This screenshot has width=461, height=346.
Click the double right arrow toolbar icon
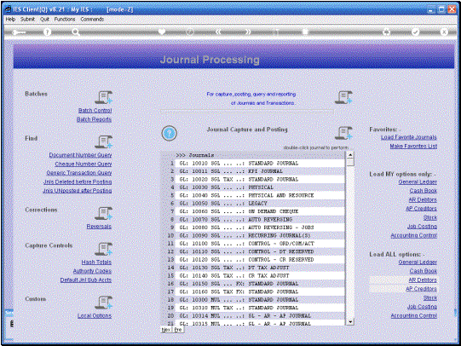(248, 32)
